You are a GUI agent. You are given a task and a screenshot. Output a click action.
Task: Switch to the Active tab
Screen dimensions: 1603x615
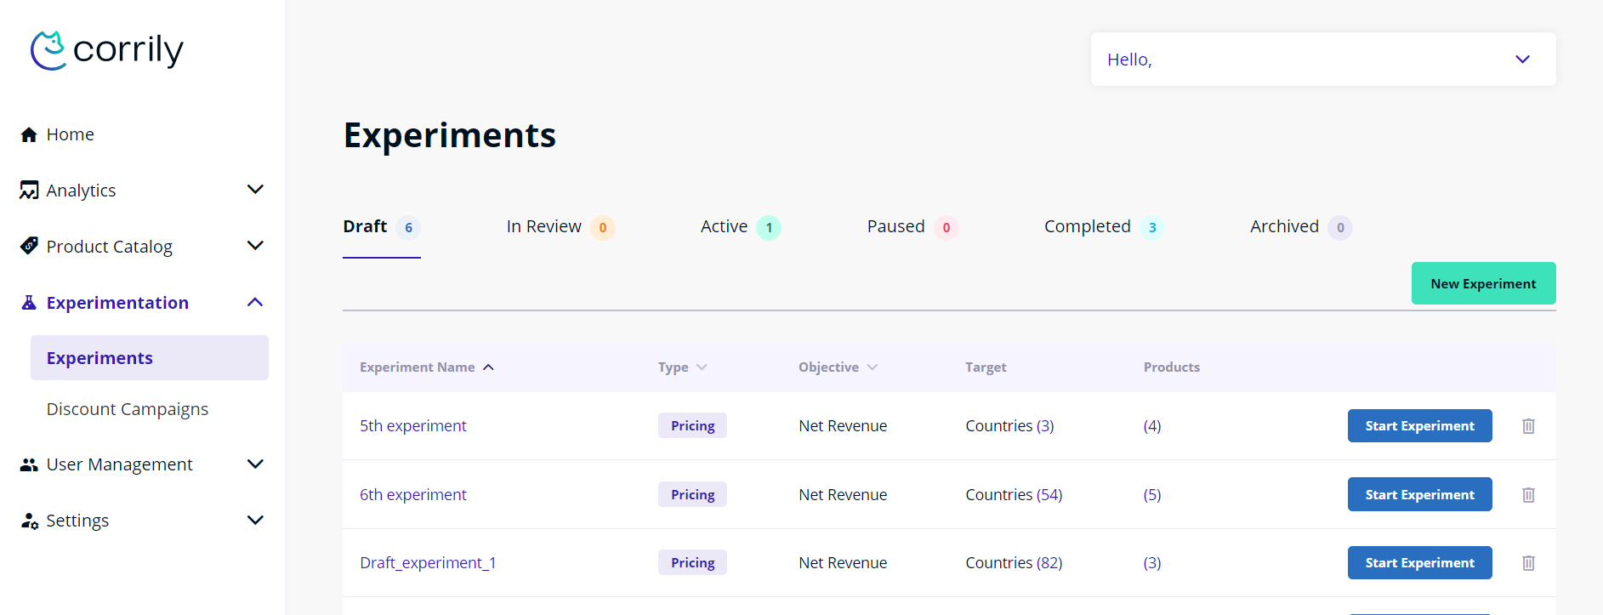(740, 227)
